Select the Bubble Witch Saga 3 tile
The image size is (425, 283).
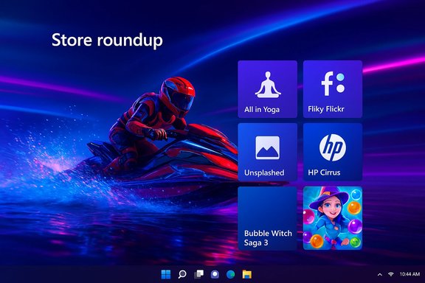tap(268, 218)
